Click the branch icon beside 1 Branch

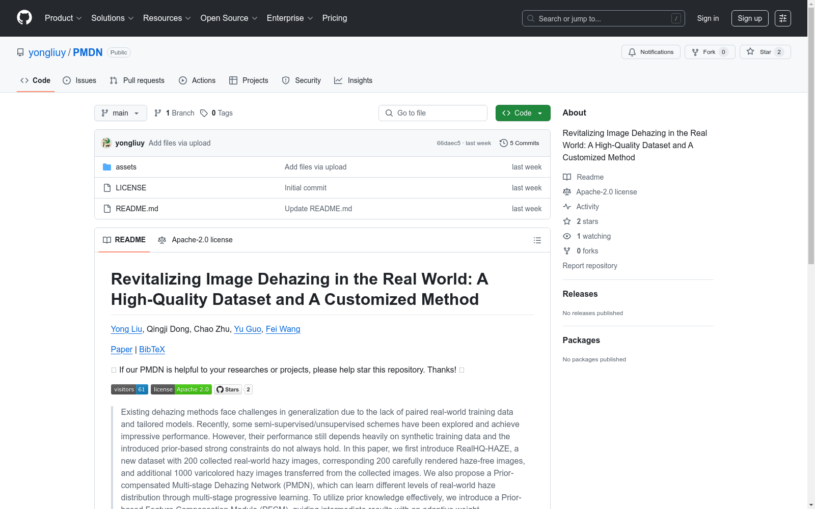click(x=158, y=113)
